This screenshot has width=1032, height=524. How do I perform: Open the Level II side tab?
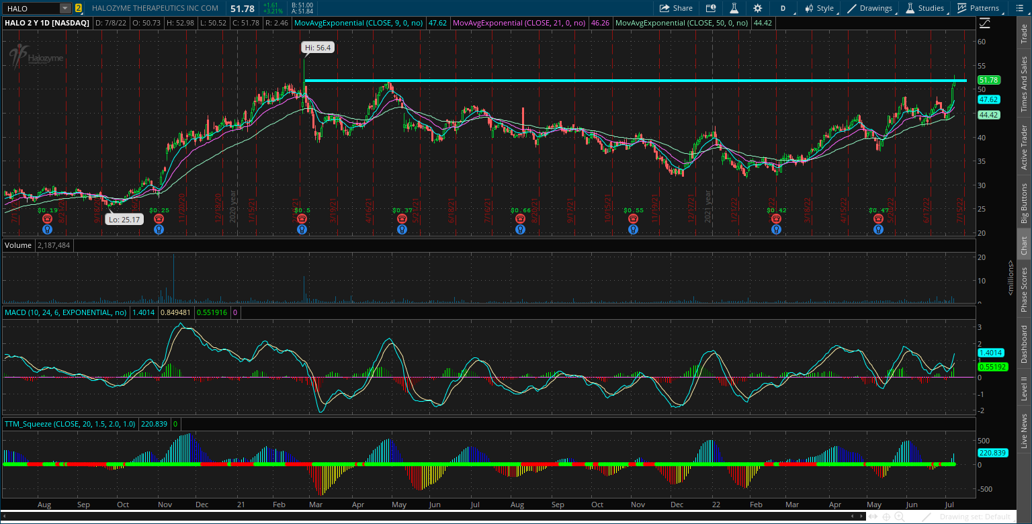pos(1024,388)
